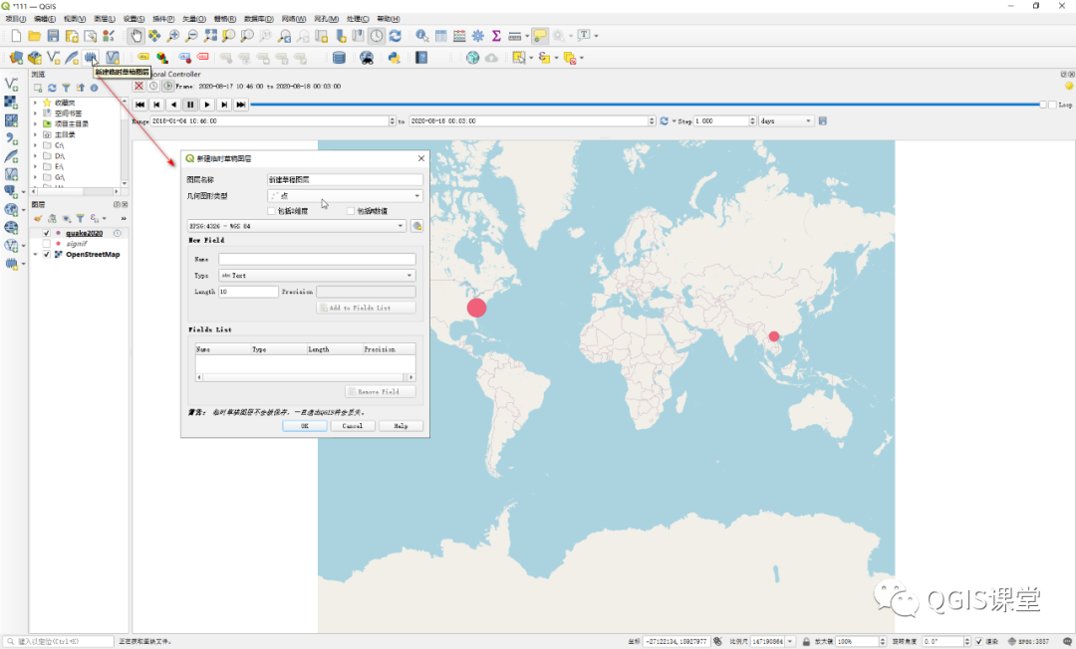Click the temporal animation blue slider track

[x=645, y=105]
